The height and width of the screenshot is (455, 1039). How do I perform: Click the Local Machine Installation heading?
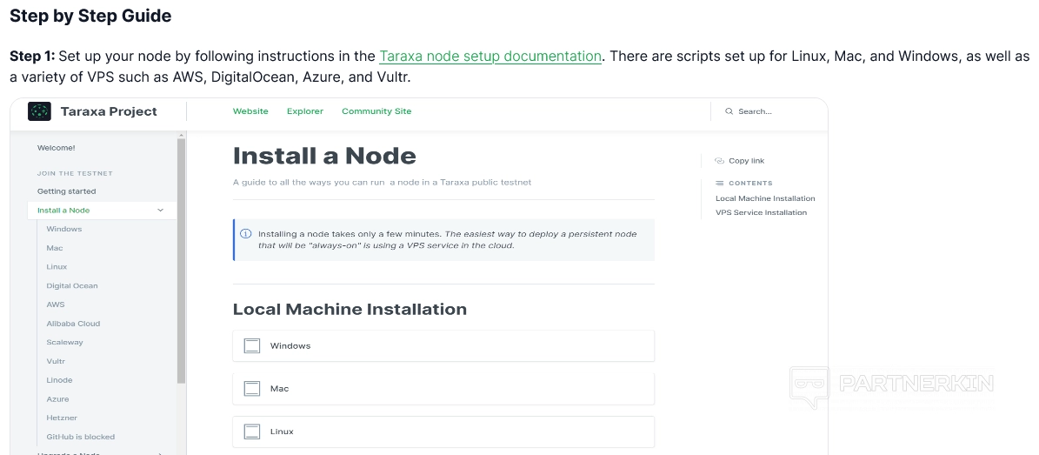click(350, 309)
